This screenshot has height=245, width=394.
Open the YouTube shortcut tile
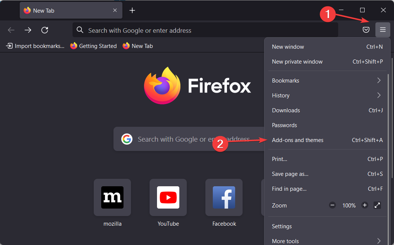pyautogui.click(x=168, y=197)
